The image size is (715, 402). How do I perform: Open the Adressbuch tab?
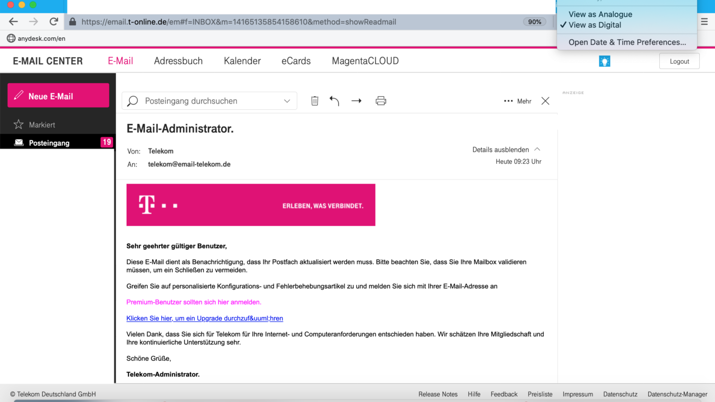pos(178,61)
